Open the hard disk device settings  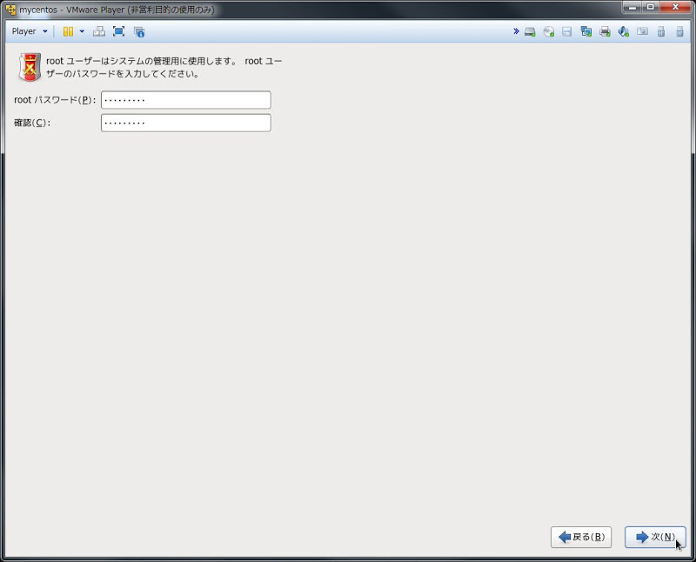529,31
